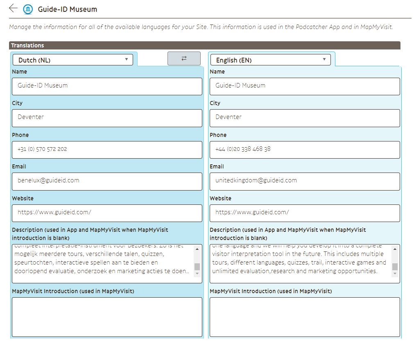The image size is (414, 341).
Task: Click the Guide-ID Museum page title
Action: coord(67,9)
